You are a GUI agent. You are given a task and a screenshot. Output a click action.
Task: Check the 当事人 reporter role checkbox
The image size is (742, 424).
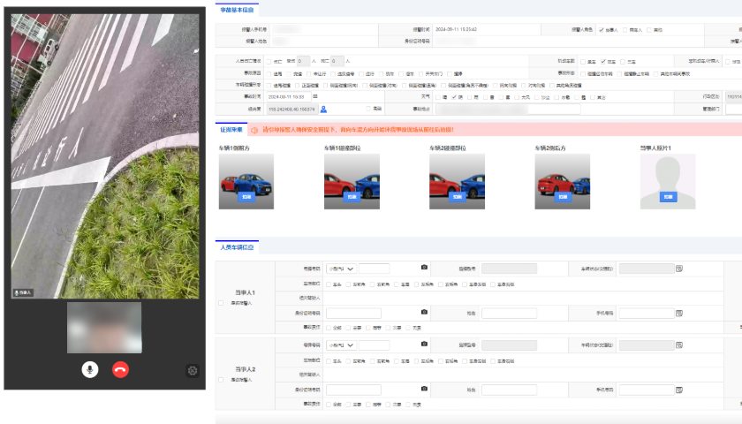pyautogui.click(x=602, y=29)
